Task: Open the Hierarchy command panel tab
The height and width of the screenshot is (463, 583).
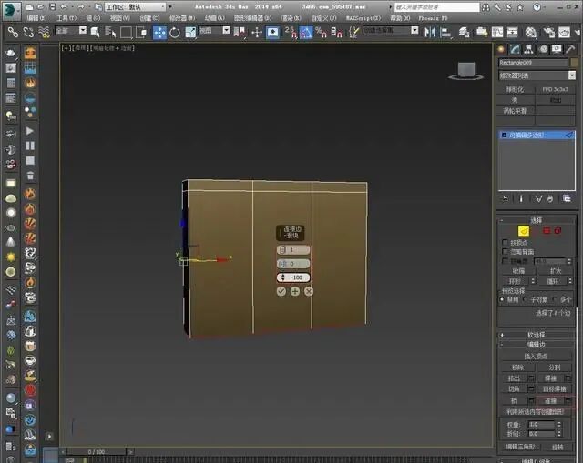Action: point(528,49)
